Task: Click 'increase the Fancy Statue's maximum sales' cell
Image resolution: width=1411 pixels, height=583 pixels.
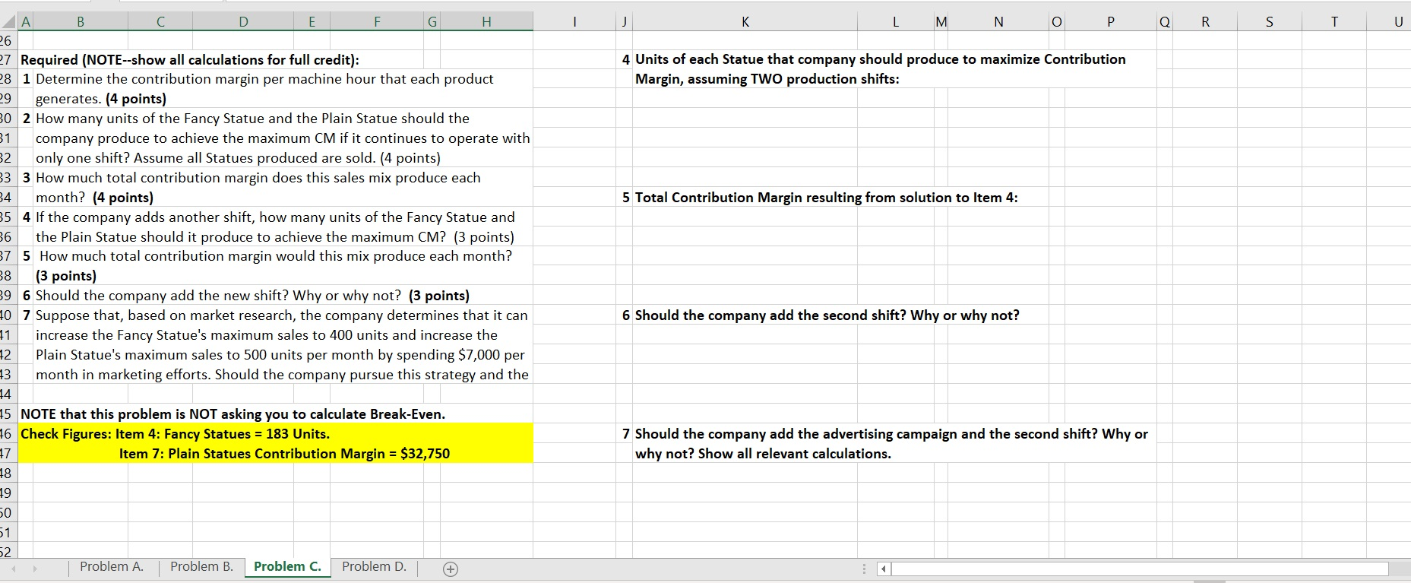Action: click(267, 335)
